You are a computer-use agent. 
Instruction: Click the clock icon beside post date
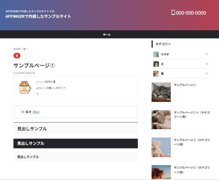tap(14, 73)
